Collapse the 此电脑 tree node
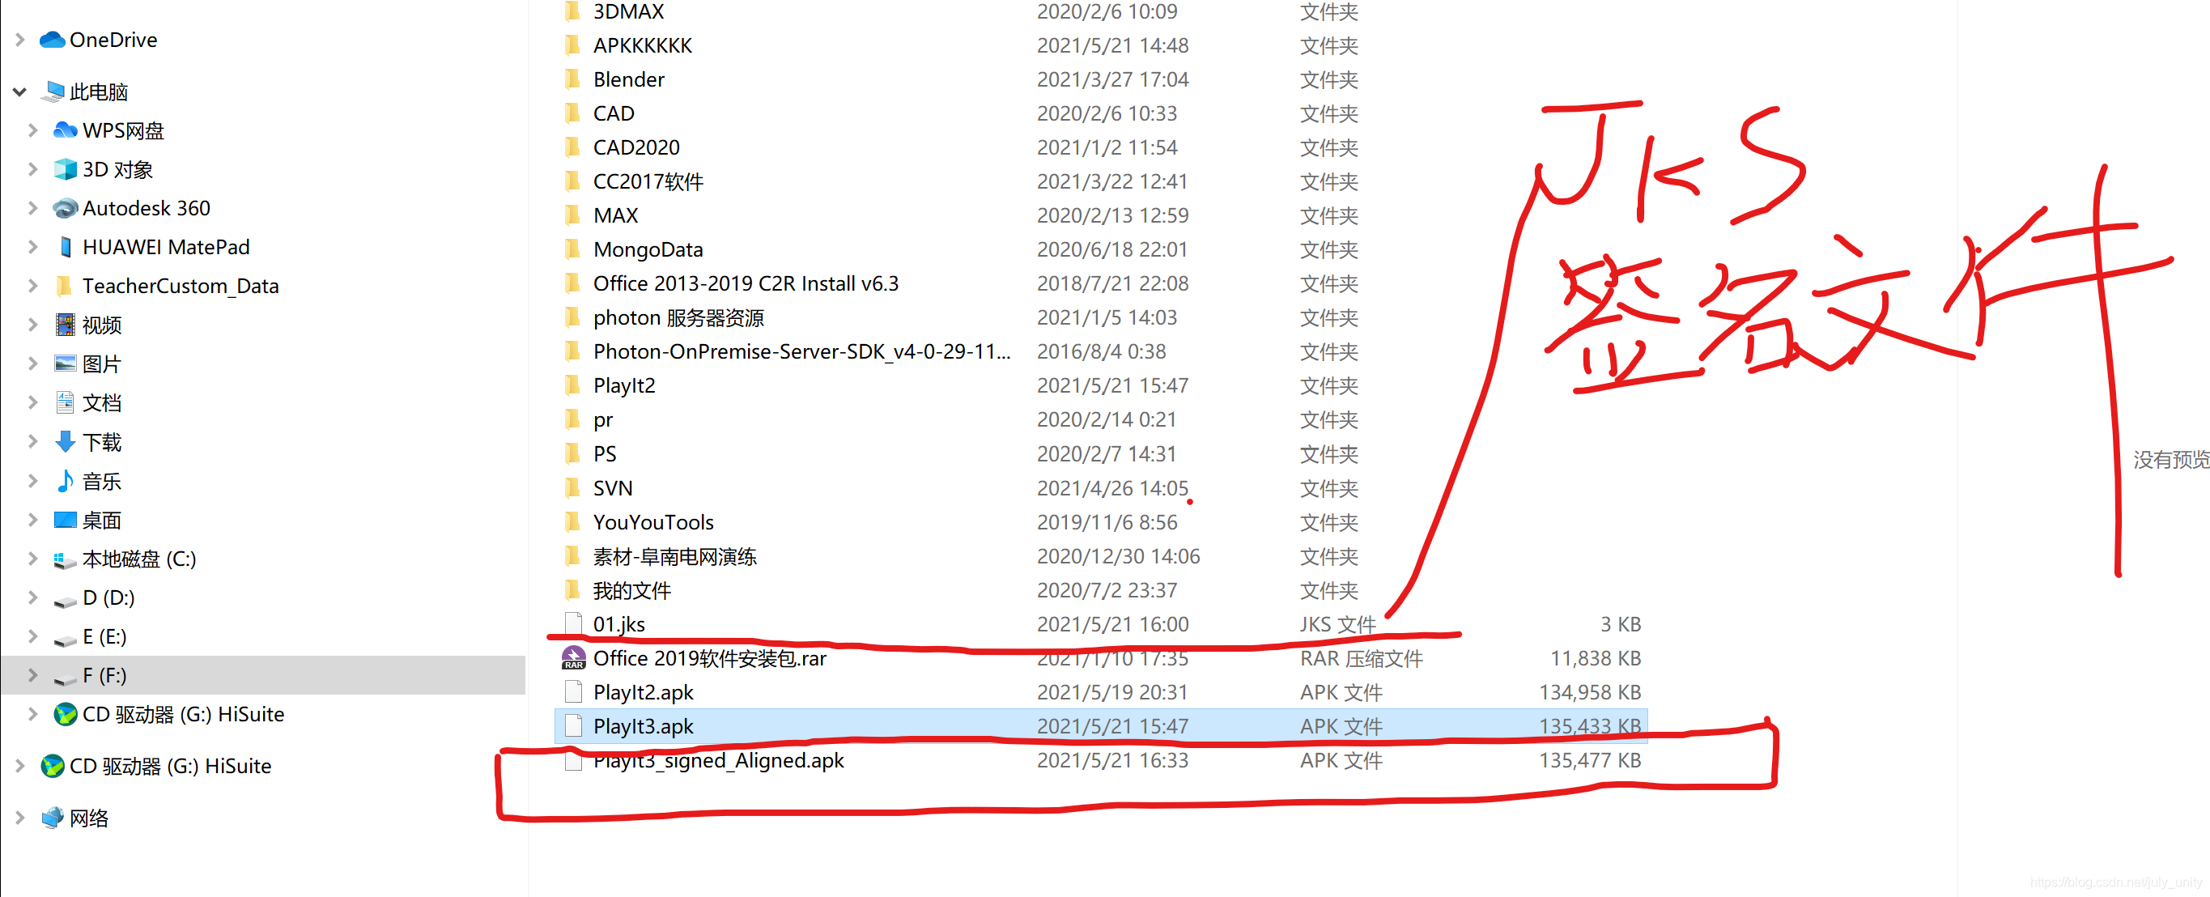The image size is (2210, 897). pos(19,91)
